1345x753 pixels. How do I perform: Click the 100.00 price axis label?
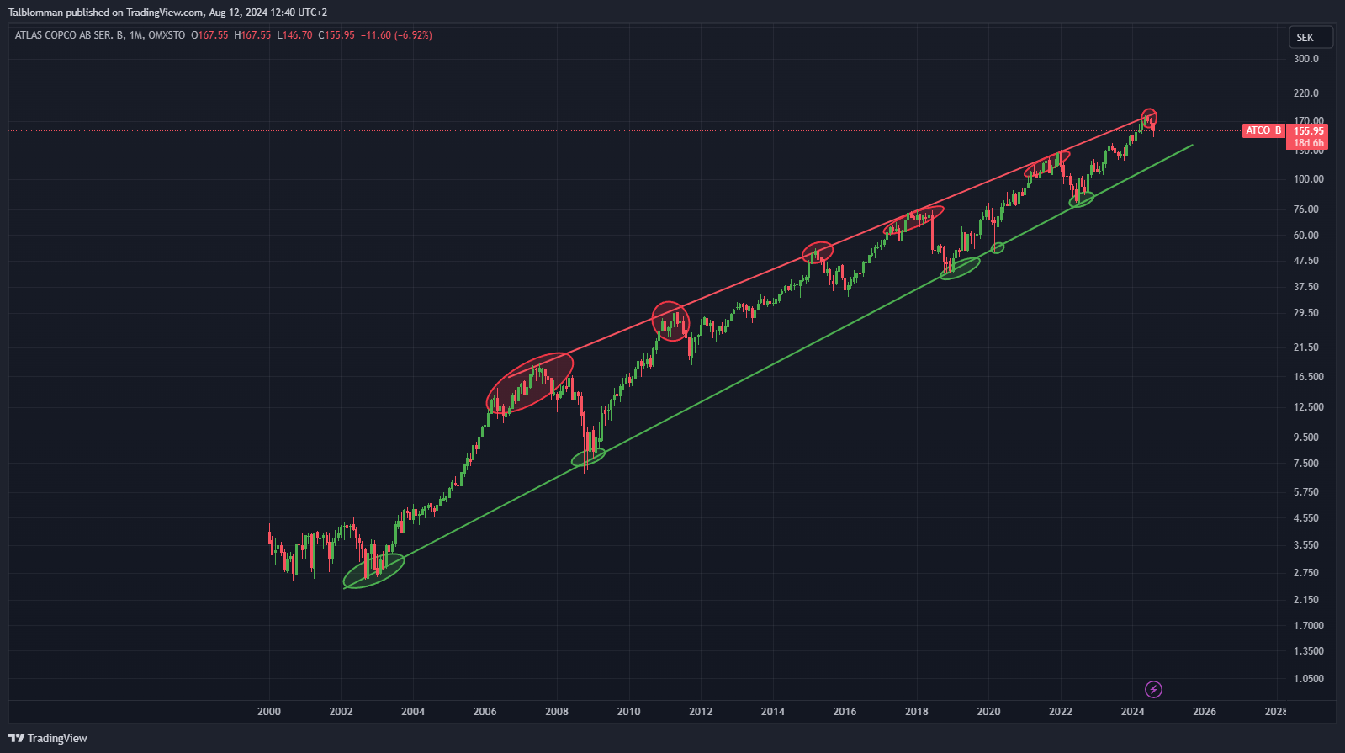click(x=1309, y=179)
